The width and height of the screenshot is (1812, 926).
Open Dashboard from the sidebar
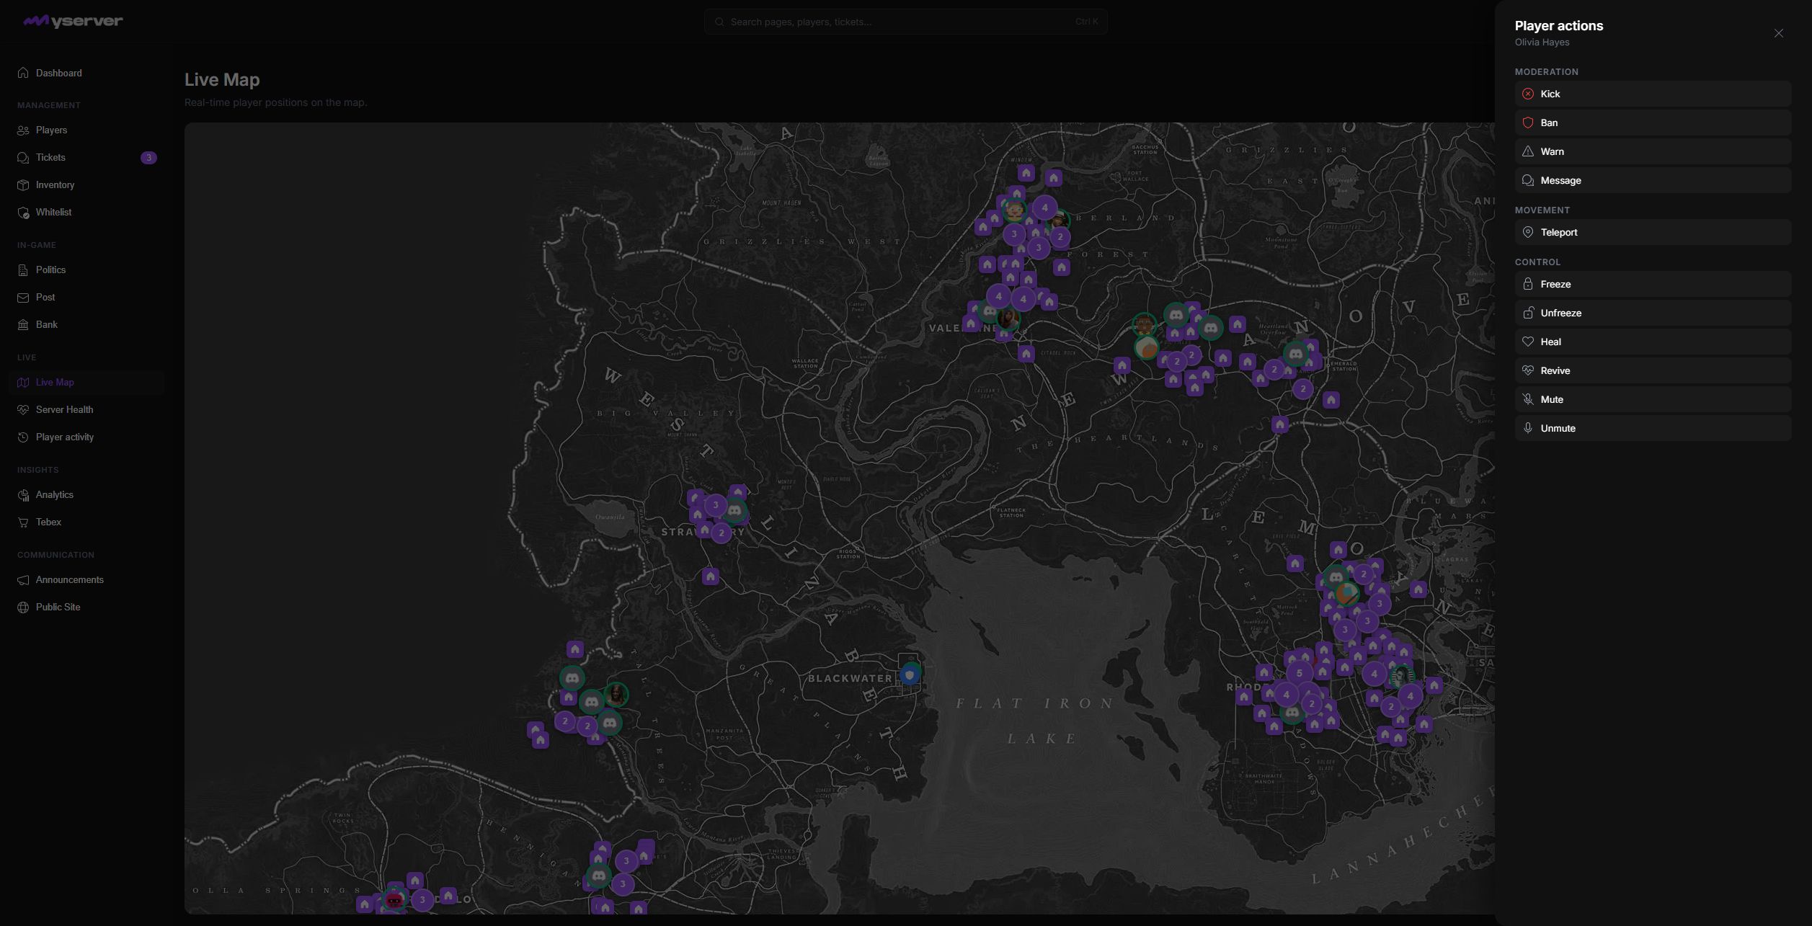click(x=86, y=73)
